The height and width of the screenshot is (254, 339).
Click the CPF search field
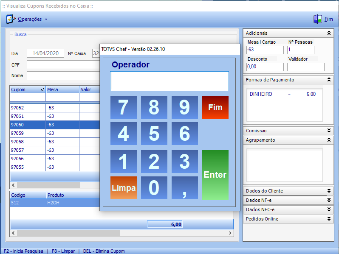pyautogui.click(x=63, y=65)
